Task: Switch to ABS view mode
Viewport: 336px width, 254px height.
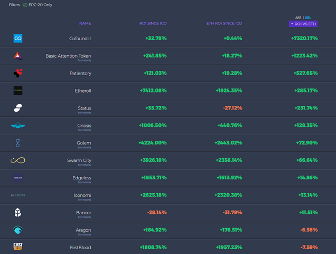Action: [x=298, y=17]
